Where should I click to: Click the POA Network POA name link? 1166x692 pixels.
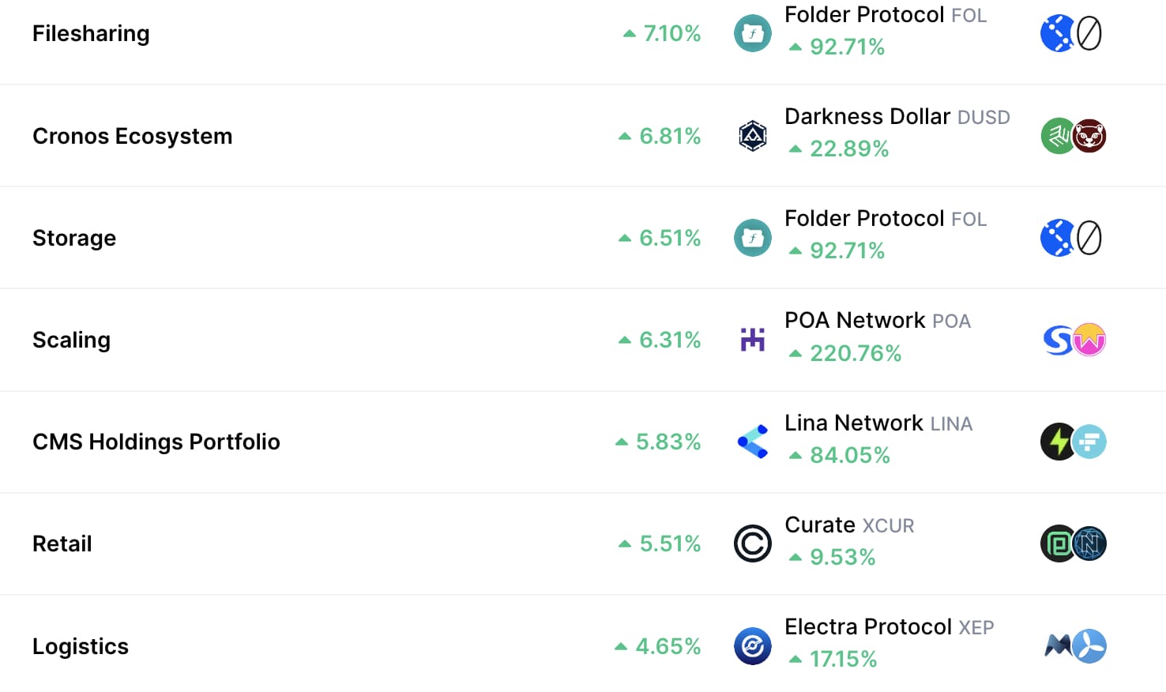pos(878,320)
